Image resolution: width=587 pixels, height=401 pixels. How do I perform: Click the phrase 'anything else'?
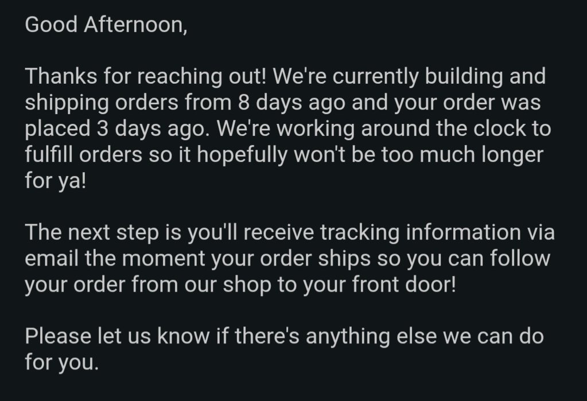pyautogui.click(x=371, y=337)
